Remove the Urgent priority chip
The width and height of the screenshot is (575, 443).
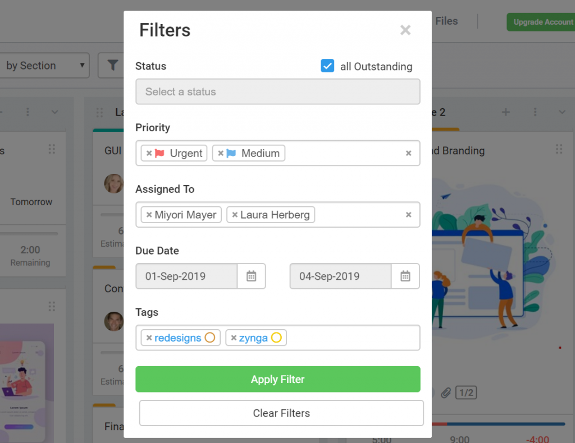[x=149, y=153]
